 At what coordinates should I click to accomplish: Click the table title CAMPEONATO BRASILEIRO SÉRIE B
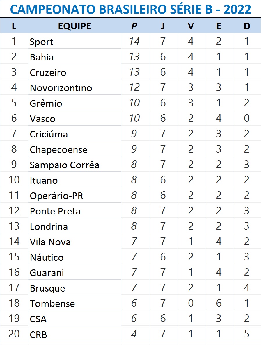click(130, 10)
